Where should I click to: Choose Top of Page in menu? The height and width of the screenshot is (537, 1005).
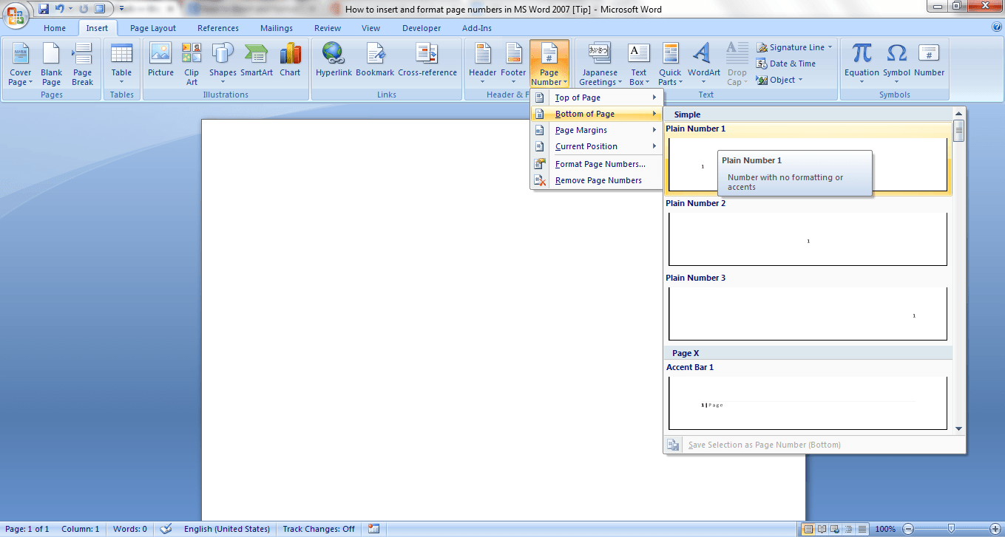coord(596,98)
